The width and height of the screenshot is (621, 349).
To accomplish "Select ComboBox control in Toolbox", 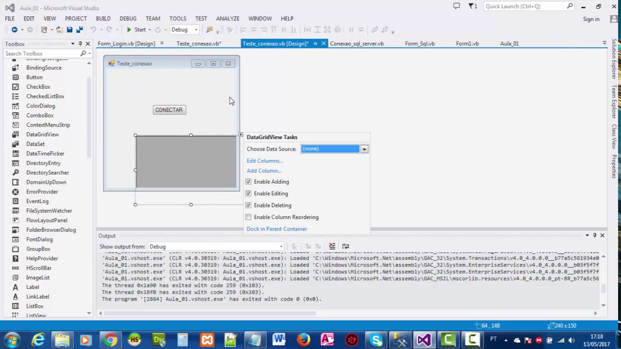I will click(x=40, y=115).
